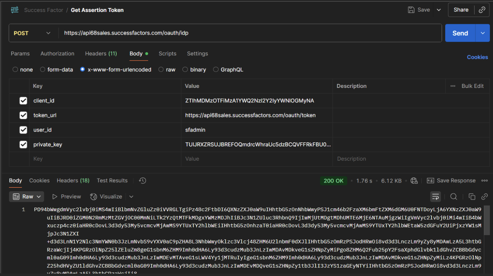Click the 200 OK status badge
Image resolution: width=493 pixels, height=276 pixels.
pos(334,181)
